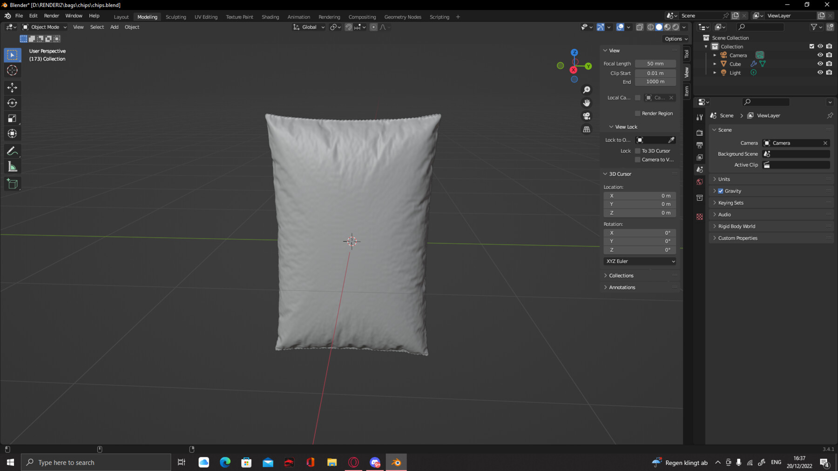Toggle camera view icon in viewport

point(587,116)
